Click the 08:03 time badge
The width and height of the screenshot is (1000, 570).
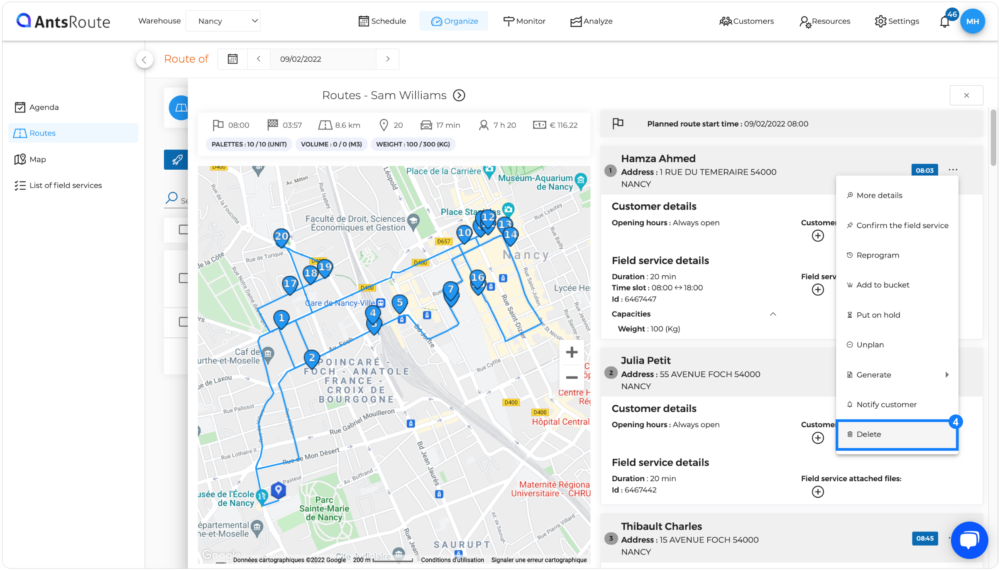[x=924, y=170]
